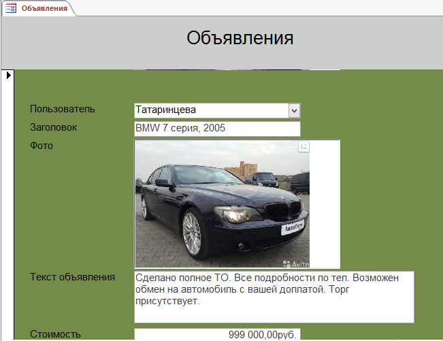
Task: Open the Пользователь dropdown arrow
Action: (x=294, y=110)
